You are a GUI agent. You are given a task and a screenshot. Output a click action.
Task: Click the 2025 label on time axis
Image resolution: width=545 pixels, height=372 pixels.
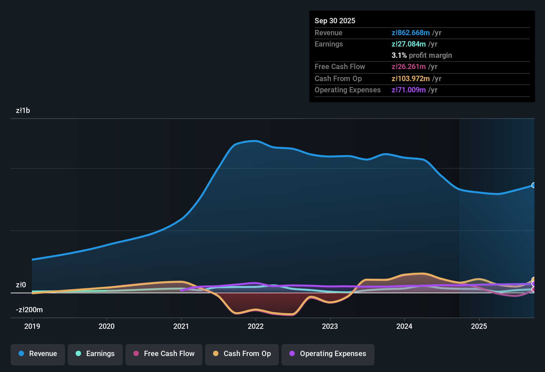point(479,326)
